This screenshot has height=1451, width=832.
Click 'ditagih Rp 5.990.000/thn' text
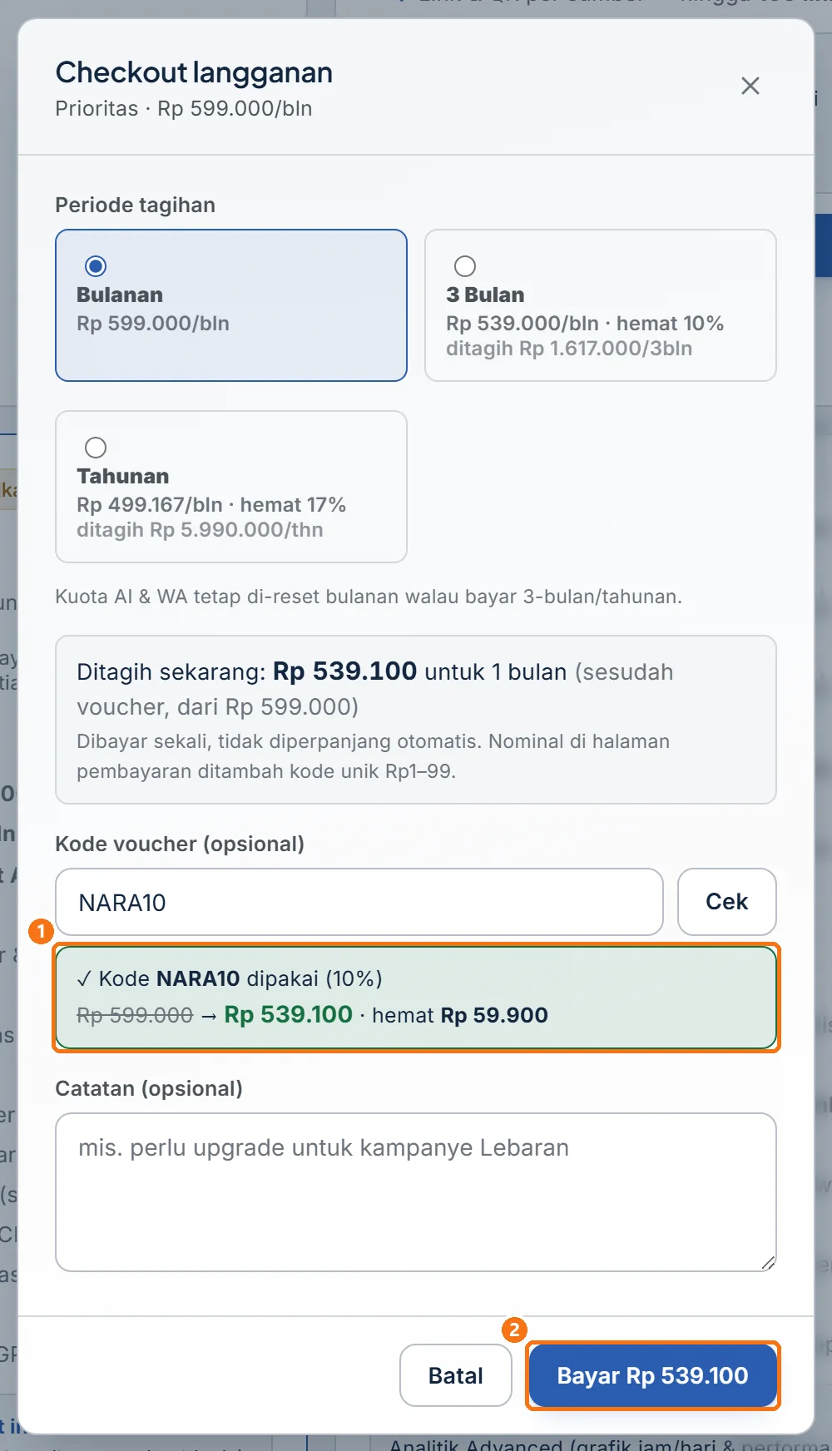[200, 530]
